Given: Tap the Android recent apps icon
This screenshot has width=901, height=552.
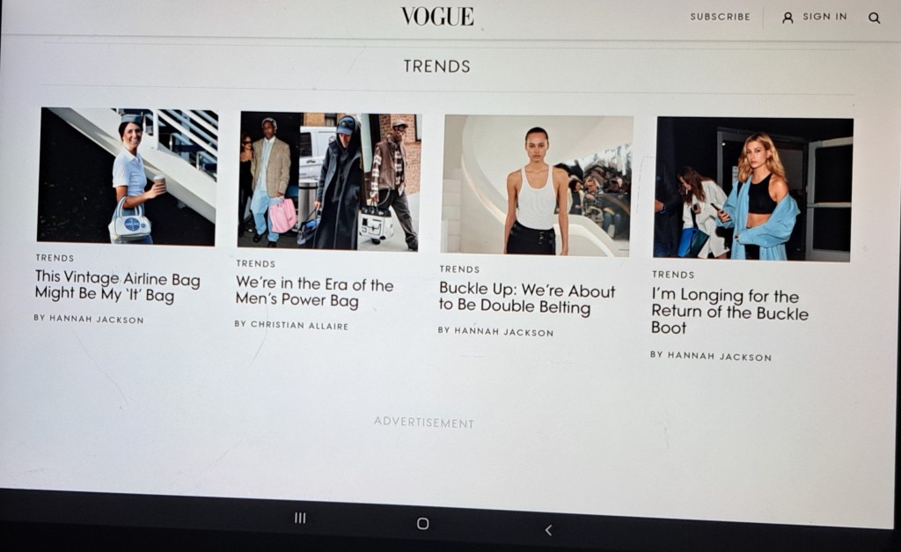Looking at the screenshot, I should (x=300, y=518).
